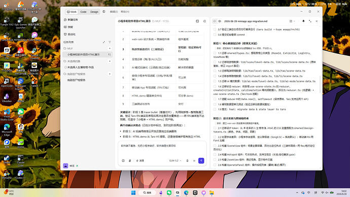
Task: Click the sparkle icon beside send button
Action: tap(194, 160)
